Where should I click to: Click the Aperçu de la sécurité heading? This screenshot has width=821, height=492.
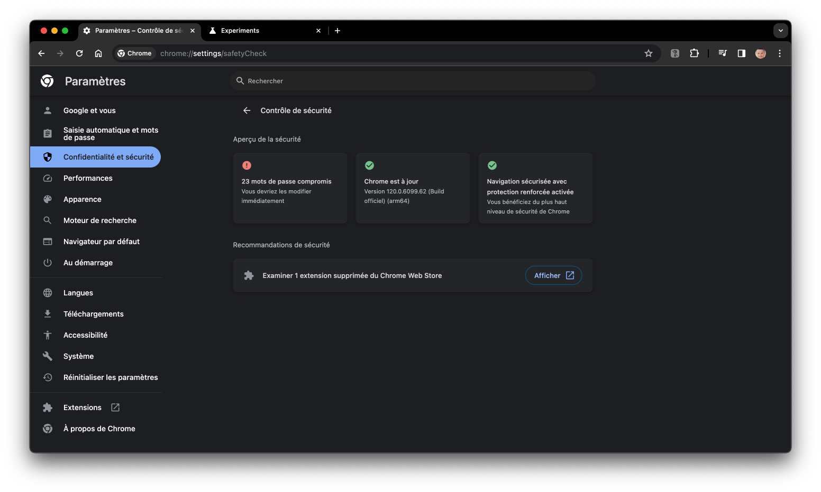(267, 139)
